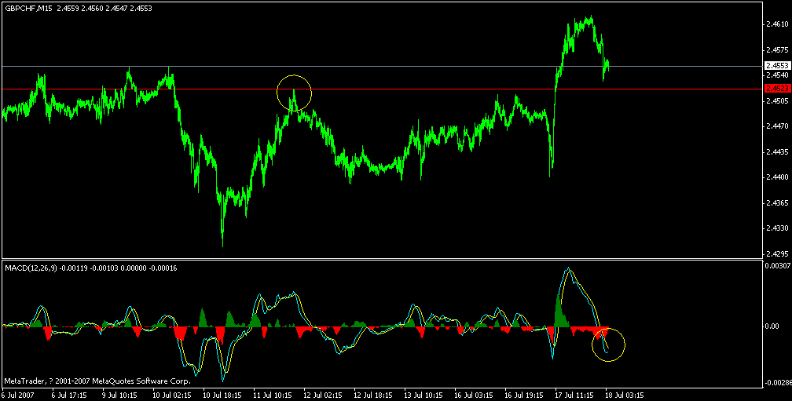Screen dimensions: 792x401
Task: Click the 2.4295 price scale label
Action: tap(775, 253)
